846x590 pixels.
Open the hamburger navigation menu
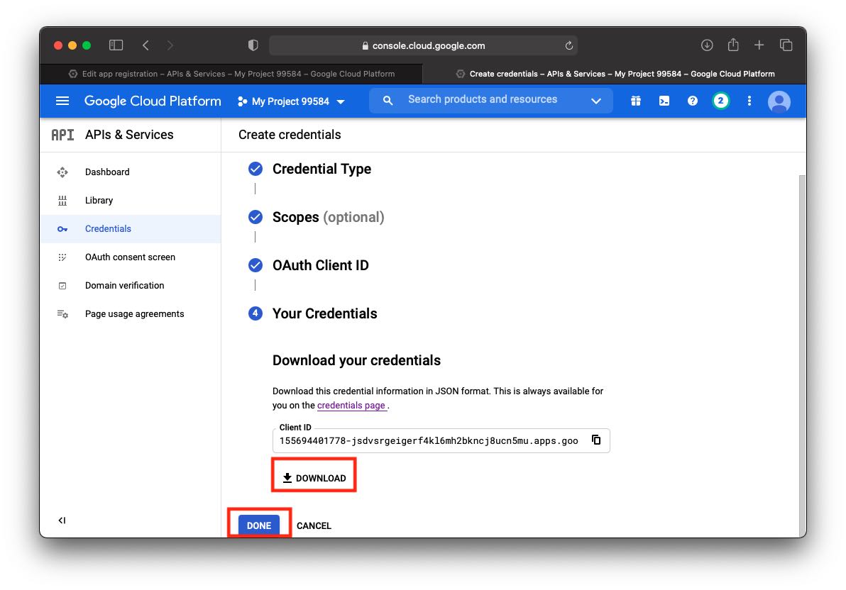pos(62,101)
